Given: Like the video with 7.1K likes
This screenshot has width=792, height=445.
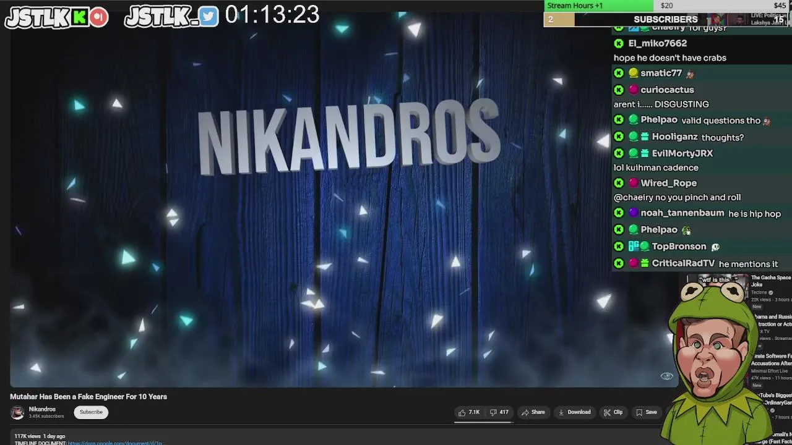Looking at the screenshot, I should point(469,412).
